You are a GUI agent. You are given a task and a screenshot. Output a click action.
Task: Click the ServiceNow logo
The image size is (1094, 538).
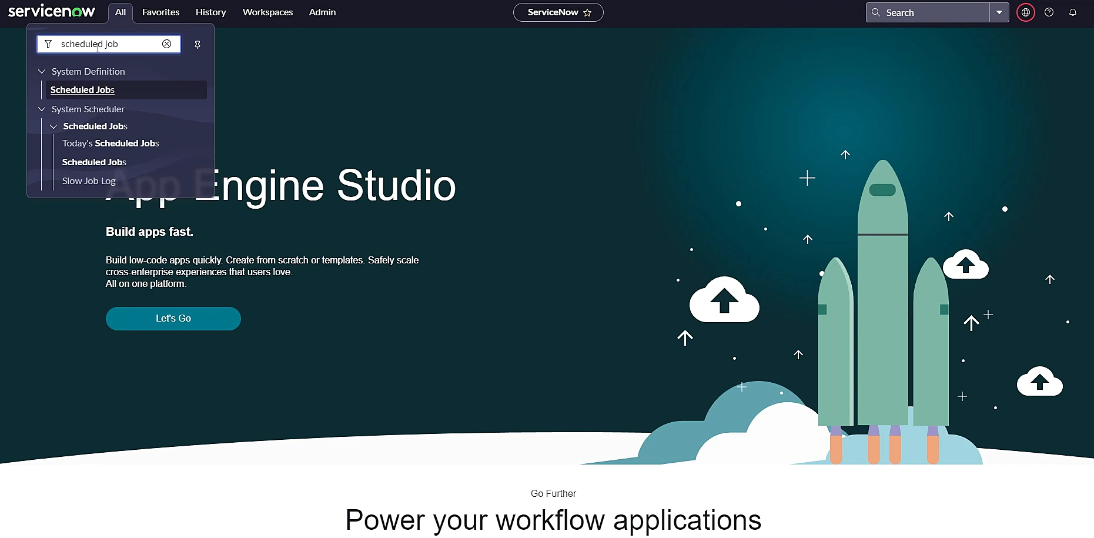[x=52, y=11]
